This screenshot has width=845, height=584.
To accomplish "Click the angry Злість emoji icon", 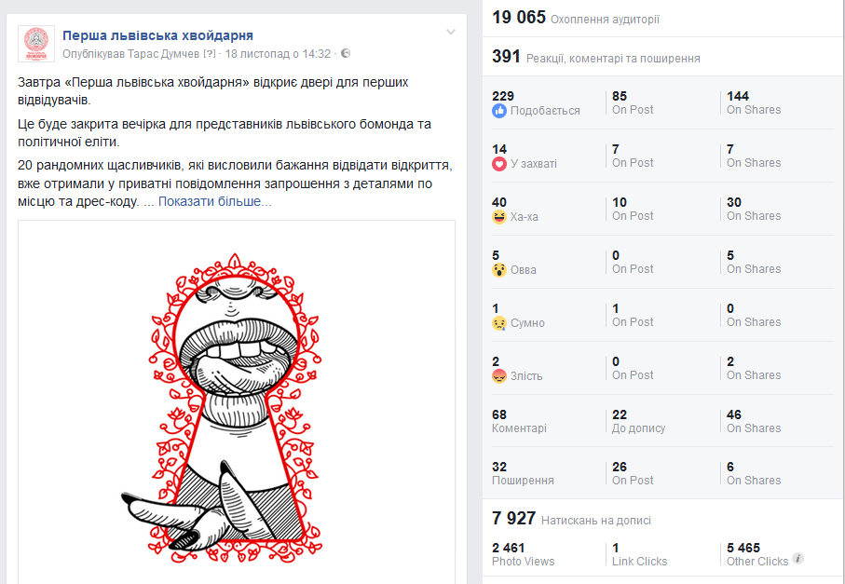I will click(x=499, y=376).
